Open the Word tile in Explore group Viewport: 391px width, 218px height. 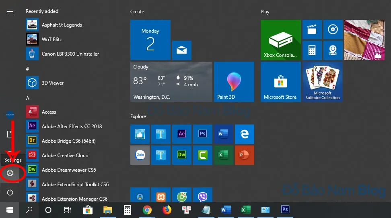(x=224, y=134)
